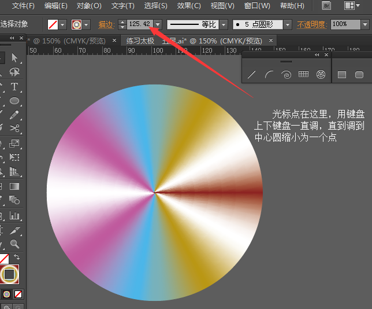372x309 pixels.
Task: Select the Zoom magnifier tool
Action: [14, 244]
